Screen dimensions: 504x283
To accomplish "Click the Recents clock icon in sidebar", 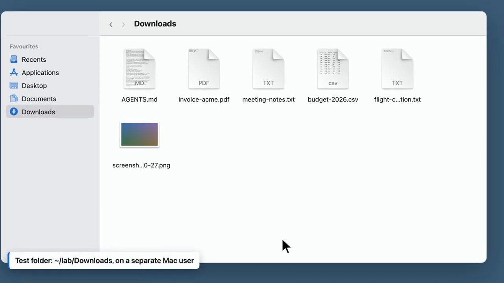I will point(14,59).
